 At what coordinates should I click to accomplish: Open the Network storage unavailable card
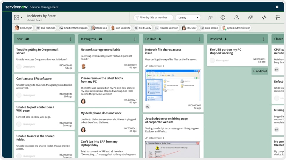click(100, 50)
